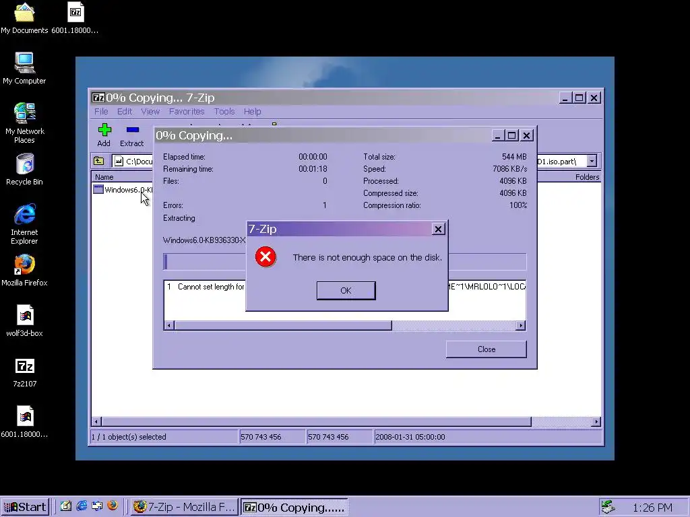
Task: Open the Tools menu in 7-Zip
Action: coord(224,112)
